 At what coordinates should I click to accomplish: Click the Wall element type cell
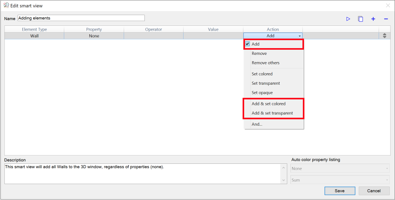(x=34, y=36)
